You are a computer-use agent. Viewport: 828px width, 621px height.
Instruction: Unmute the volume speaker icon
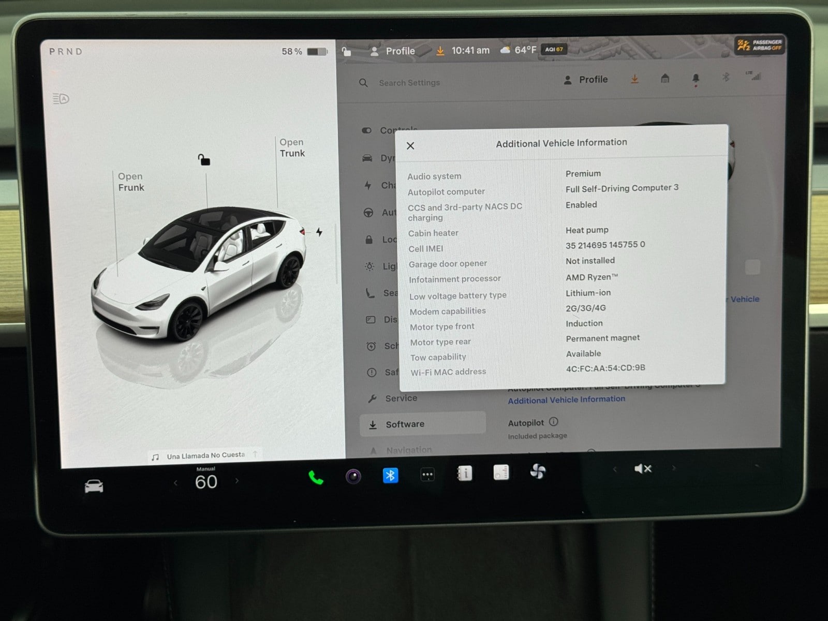point(643,469)
